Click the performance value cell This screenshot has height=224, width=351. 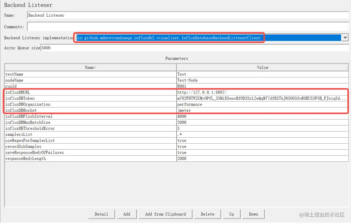coord(262,104)
